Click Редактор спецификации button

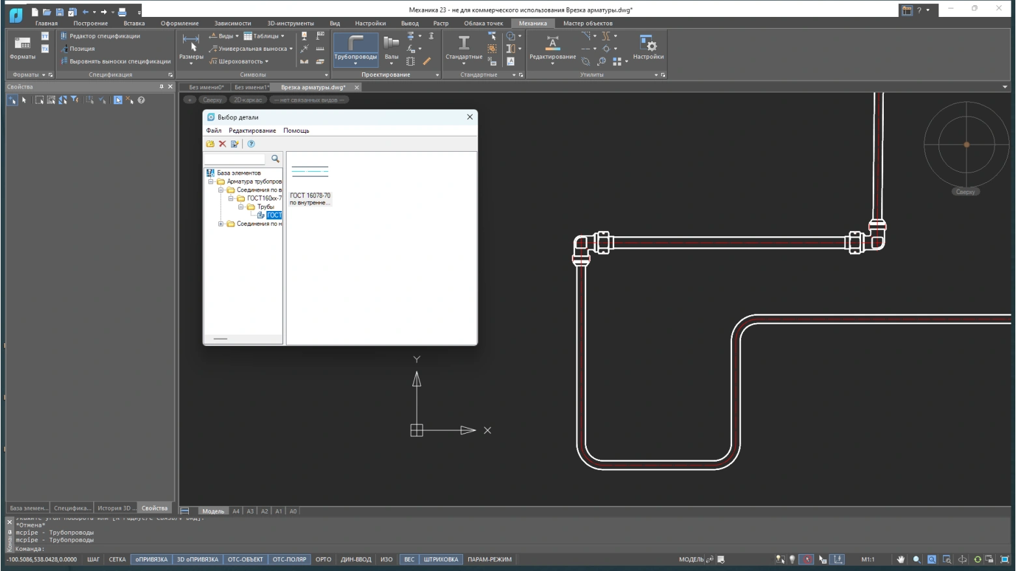104,36
